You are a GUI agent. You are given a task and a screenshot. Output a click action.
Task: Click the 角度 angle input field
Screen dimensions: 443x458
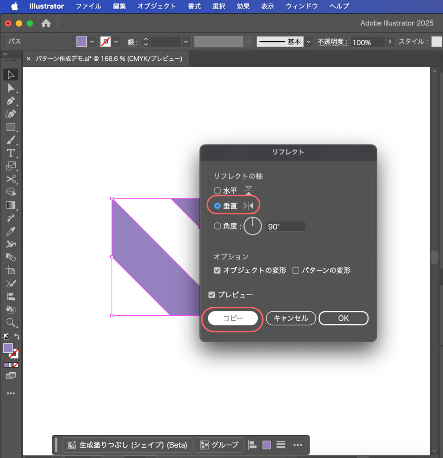pyautogui.click(x=286, y=226)
